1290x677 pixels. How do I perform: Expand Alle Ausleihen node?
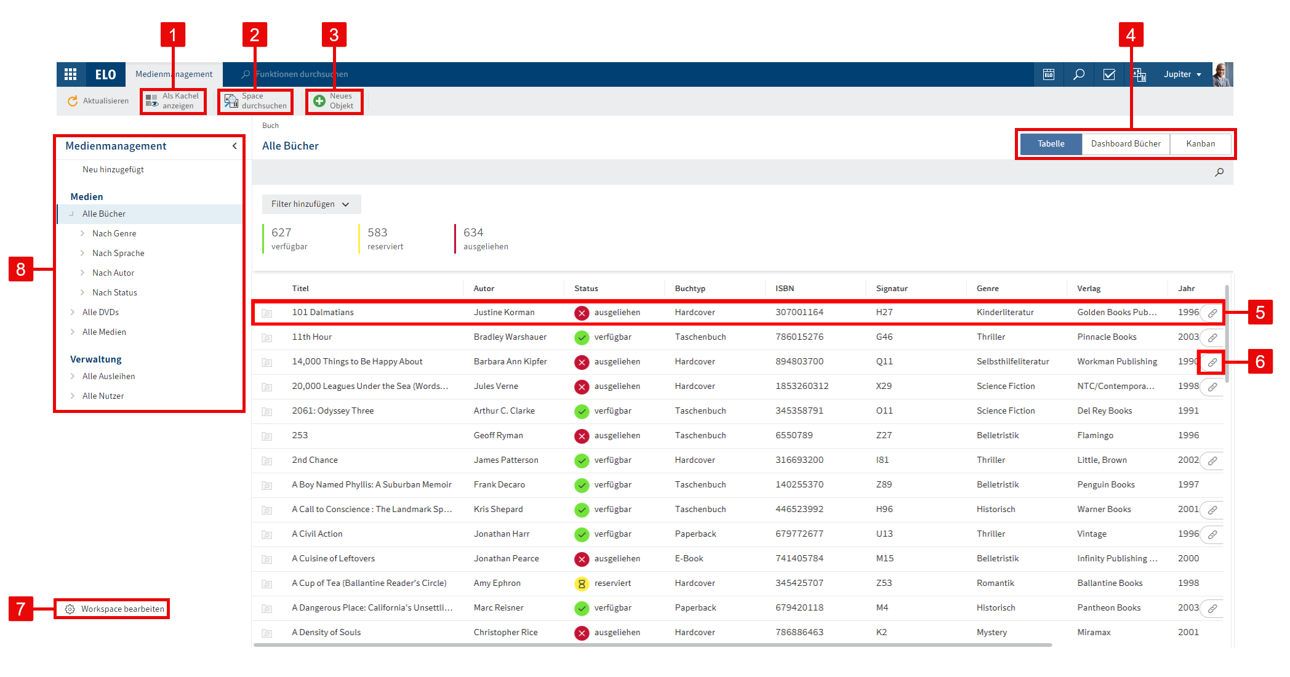click(x=73, y=377)
